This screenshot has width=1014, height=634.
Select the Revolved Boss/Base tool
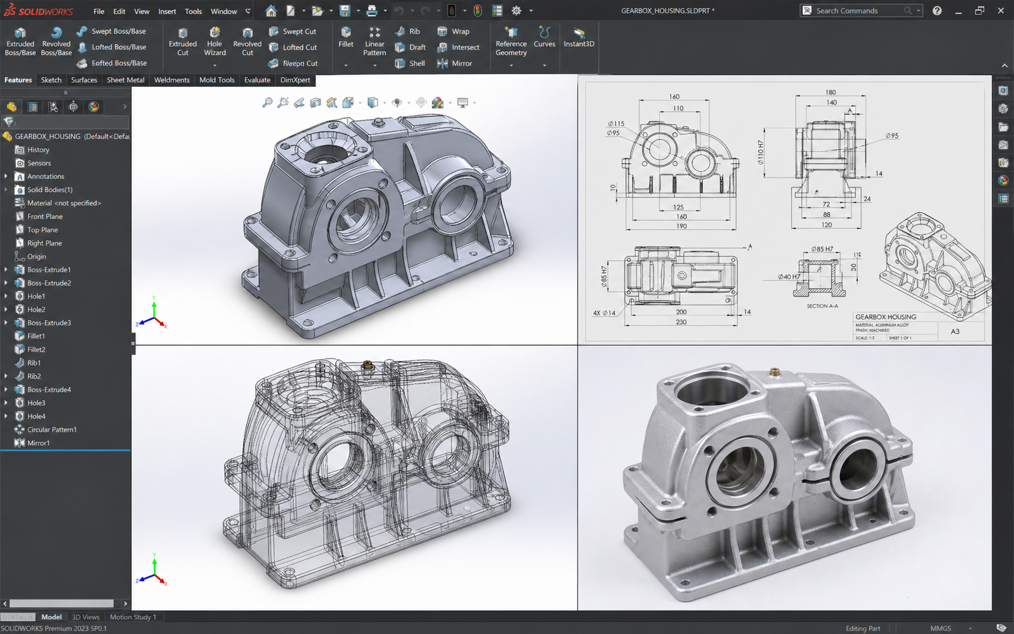coord(56,42)
